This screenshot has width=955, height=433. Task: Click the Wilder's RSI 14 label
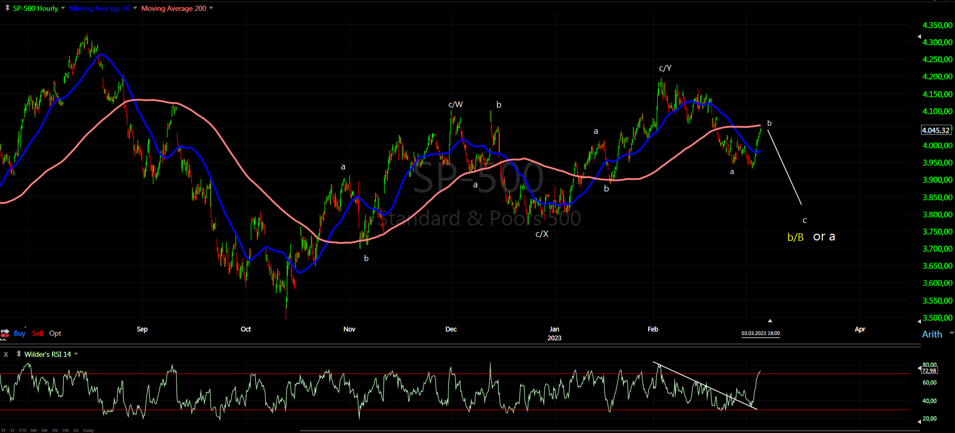(48, 354)
